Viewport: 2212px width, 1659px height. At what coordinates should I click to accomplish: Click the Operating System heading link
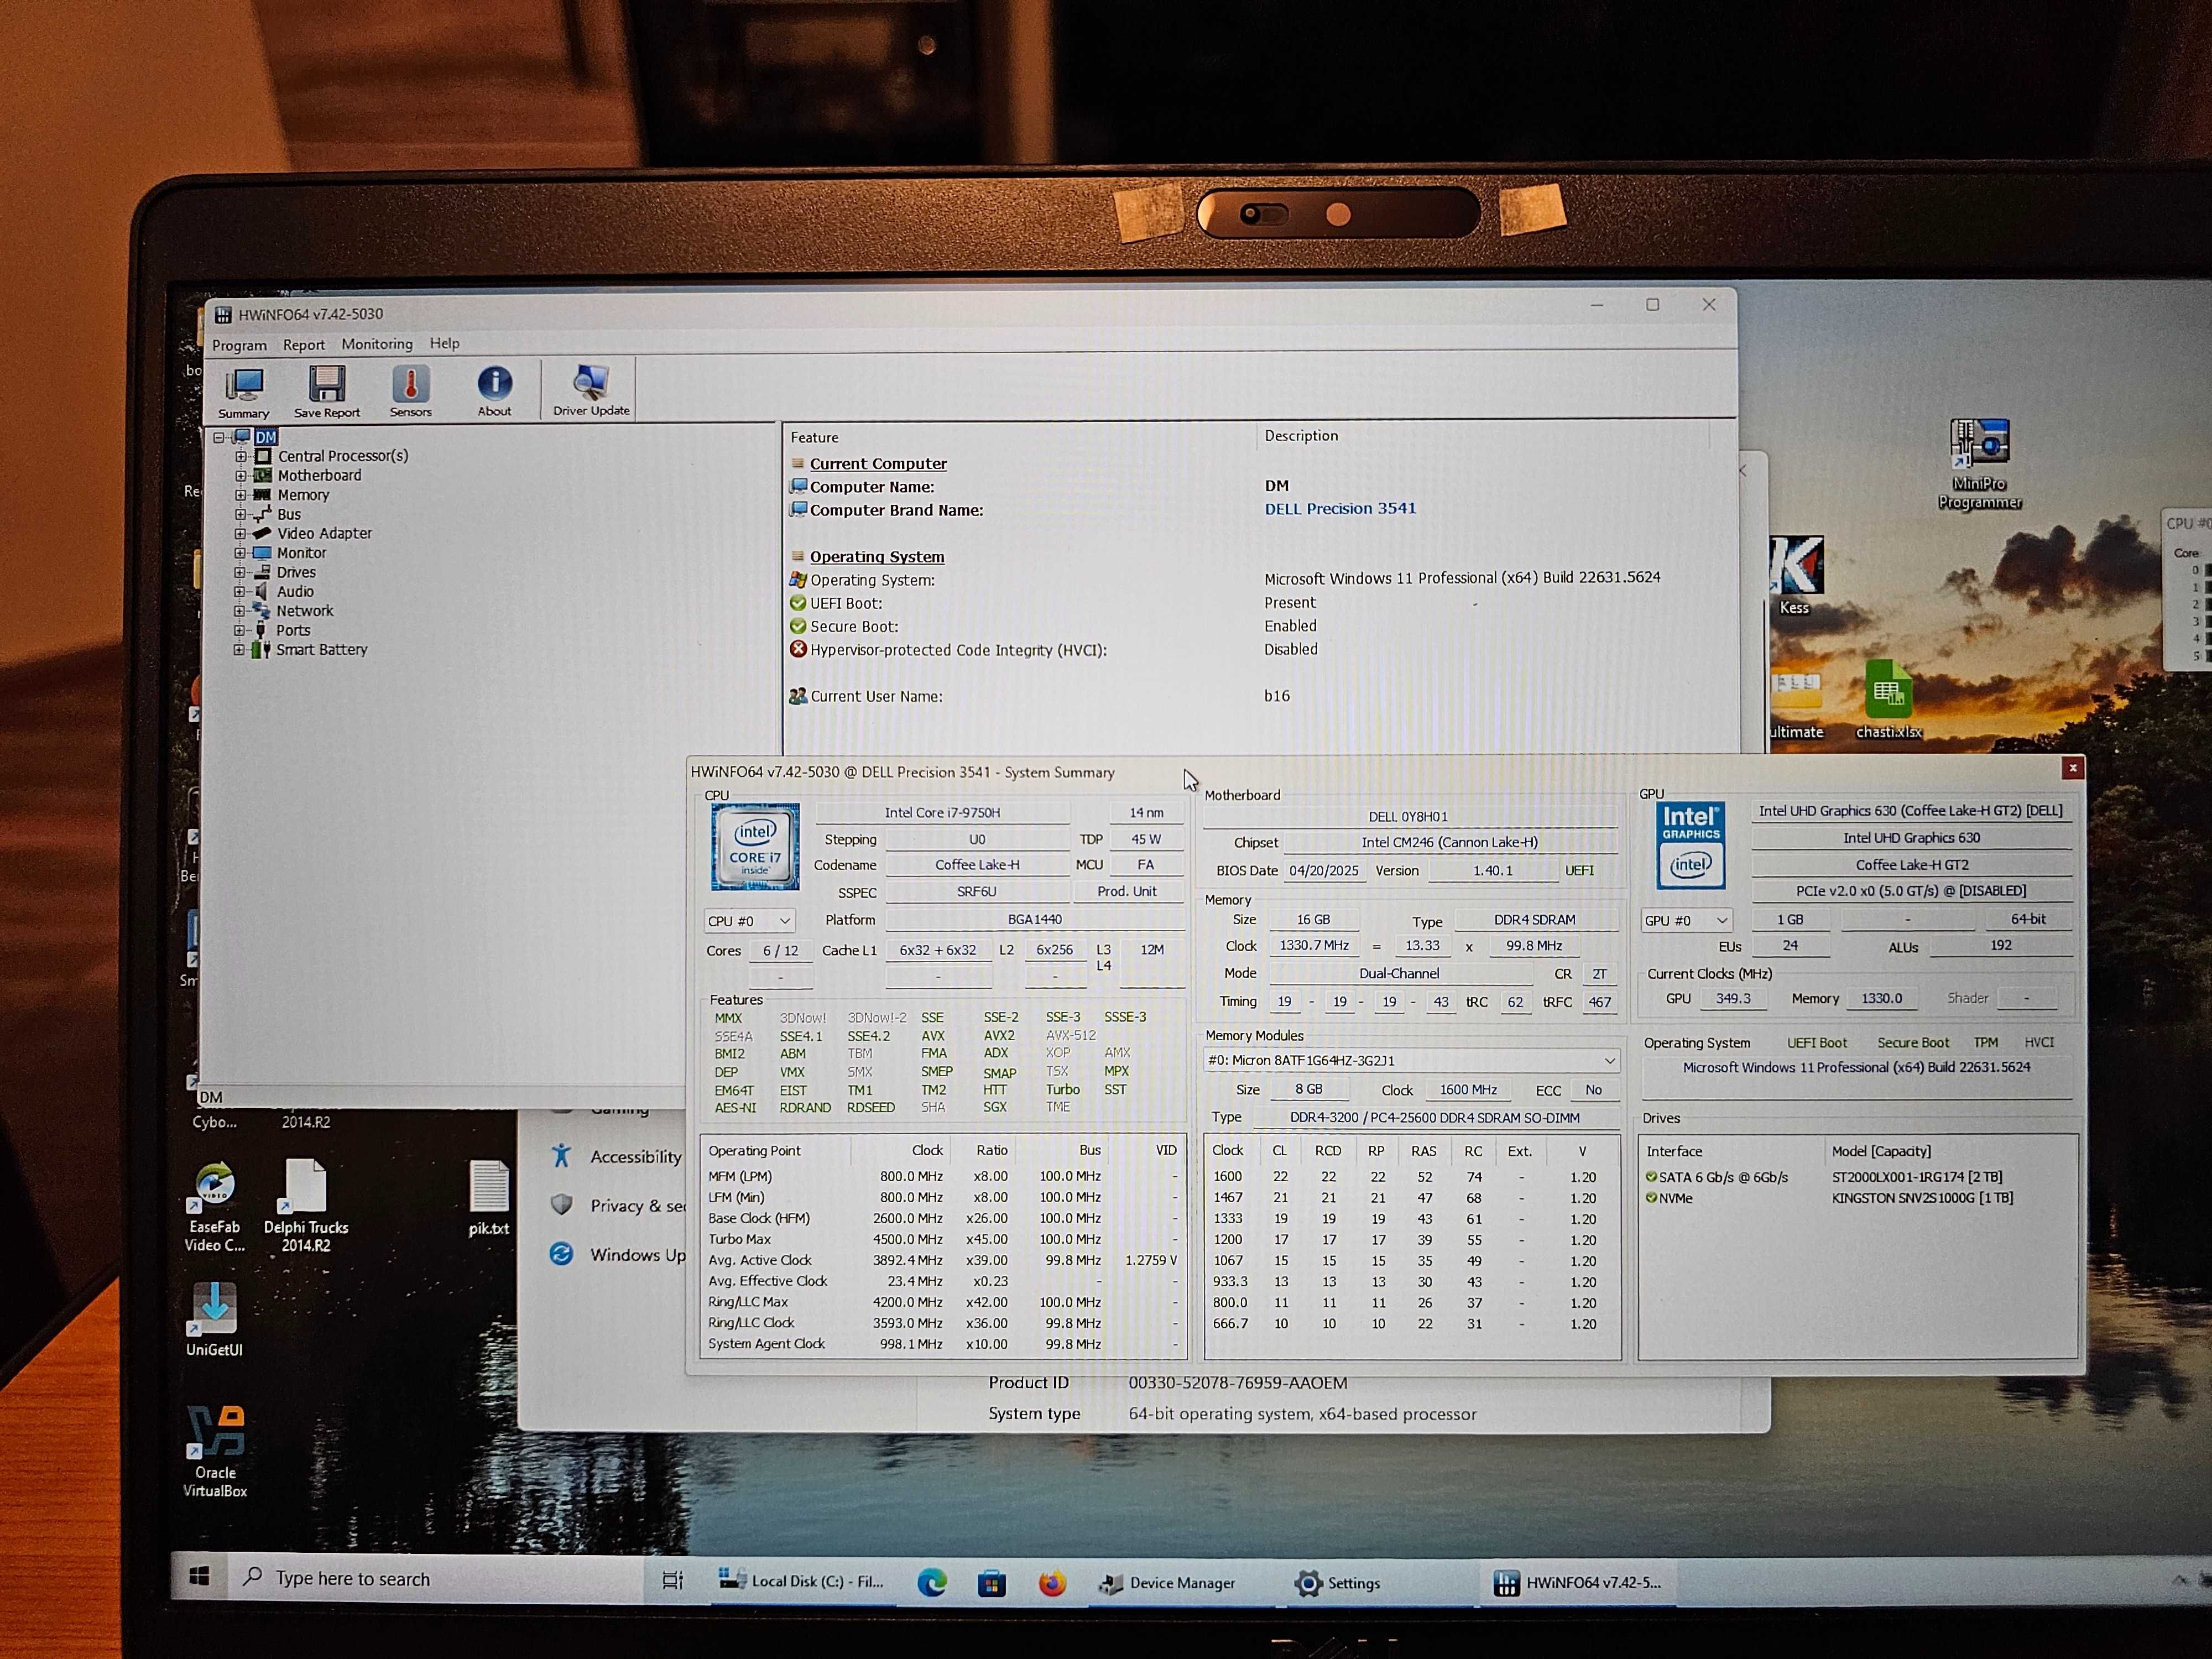[x=877, y=557]
